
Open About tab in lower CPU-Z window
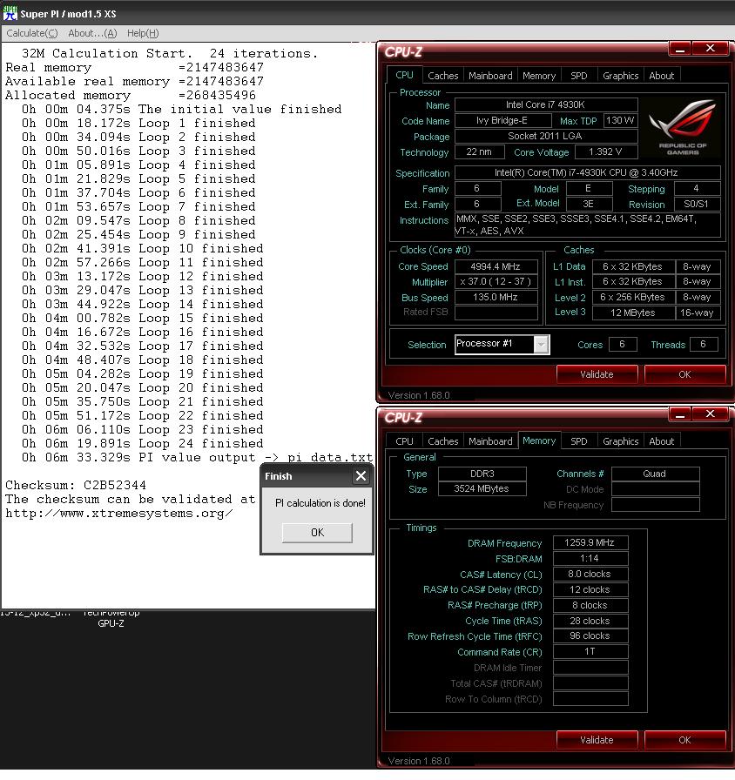(x=661, y=441)
